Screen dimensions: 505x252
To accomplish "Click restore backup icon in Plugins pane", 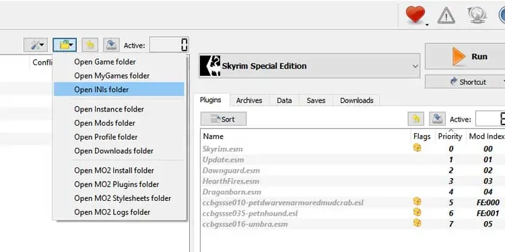I will (x=416, y=119).
